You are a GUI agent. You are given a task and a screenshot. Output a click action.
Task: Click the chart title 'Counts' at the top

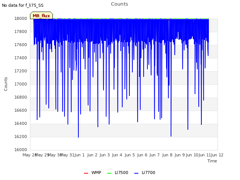[x=120, y=4]
